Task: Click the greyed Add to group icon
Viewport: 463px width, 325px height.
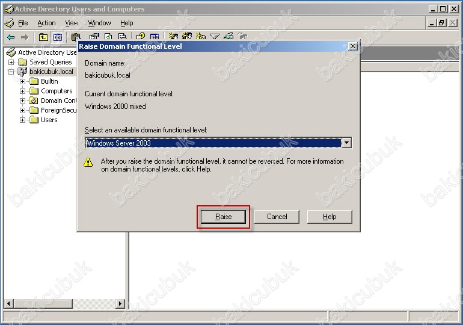Action: pyautogui.click(x=242, y=37)
